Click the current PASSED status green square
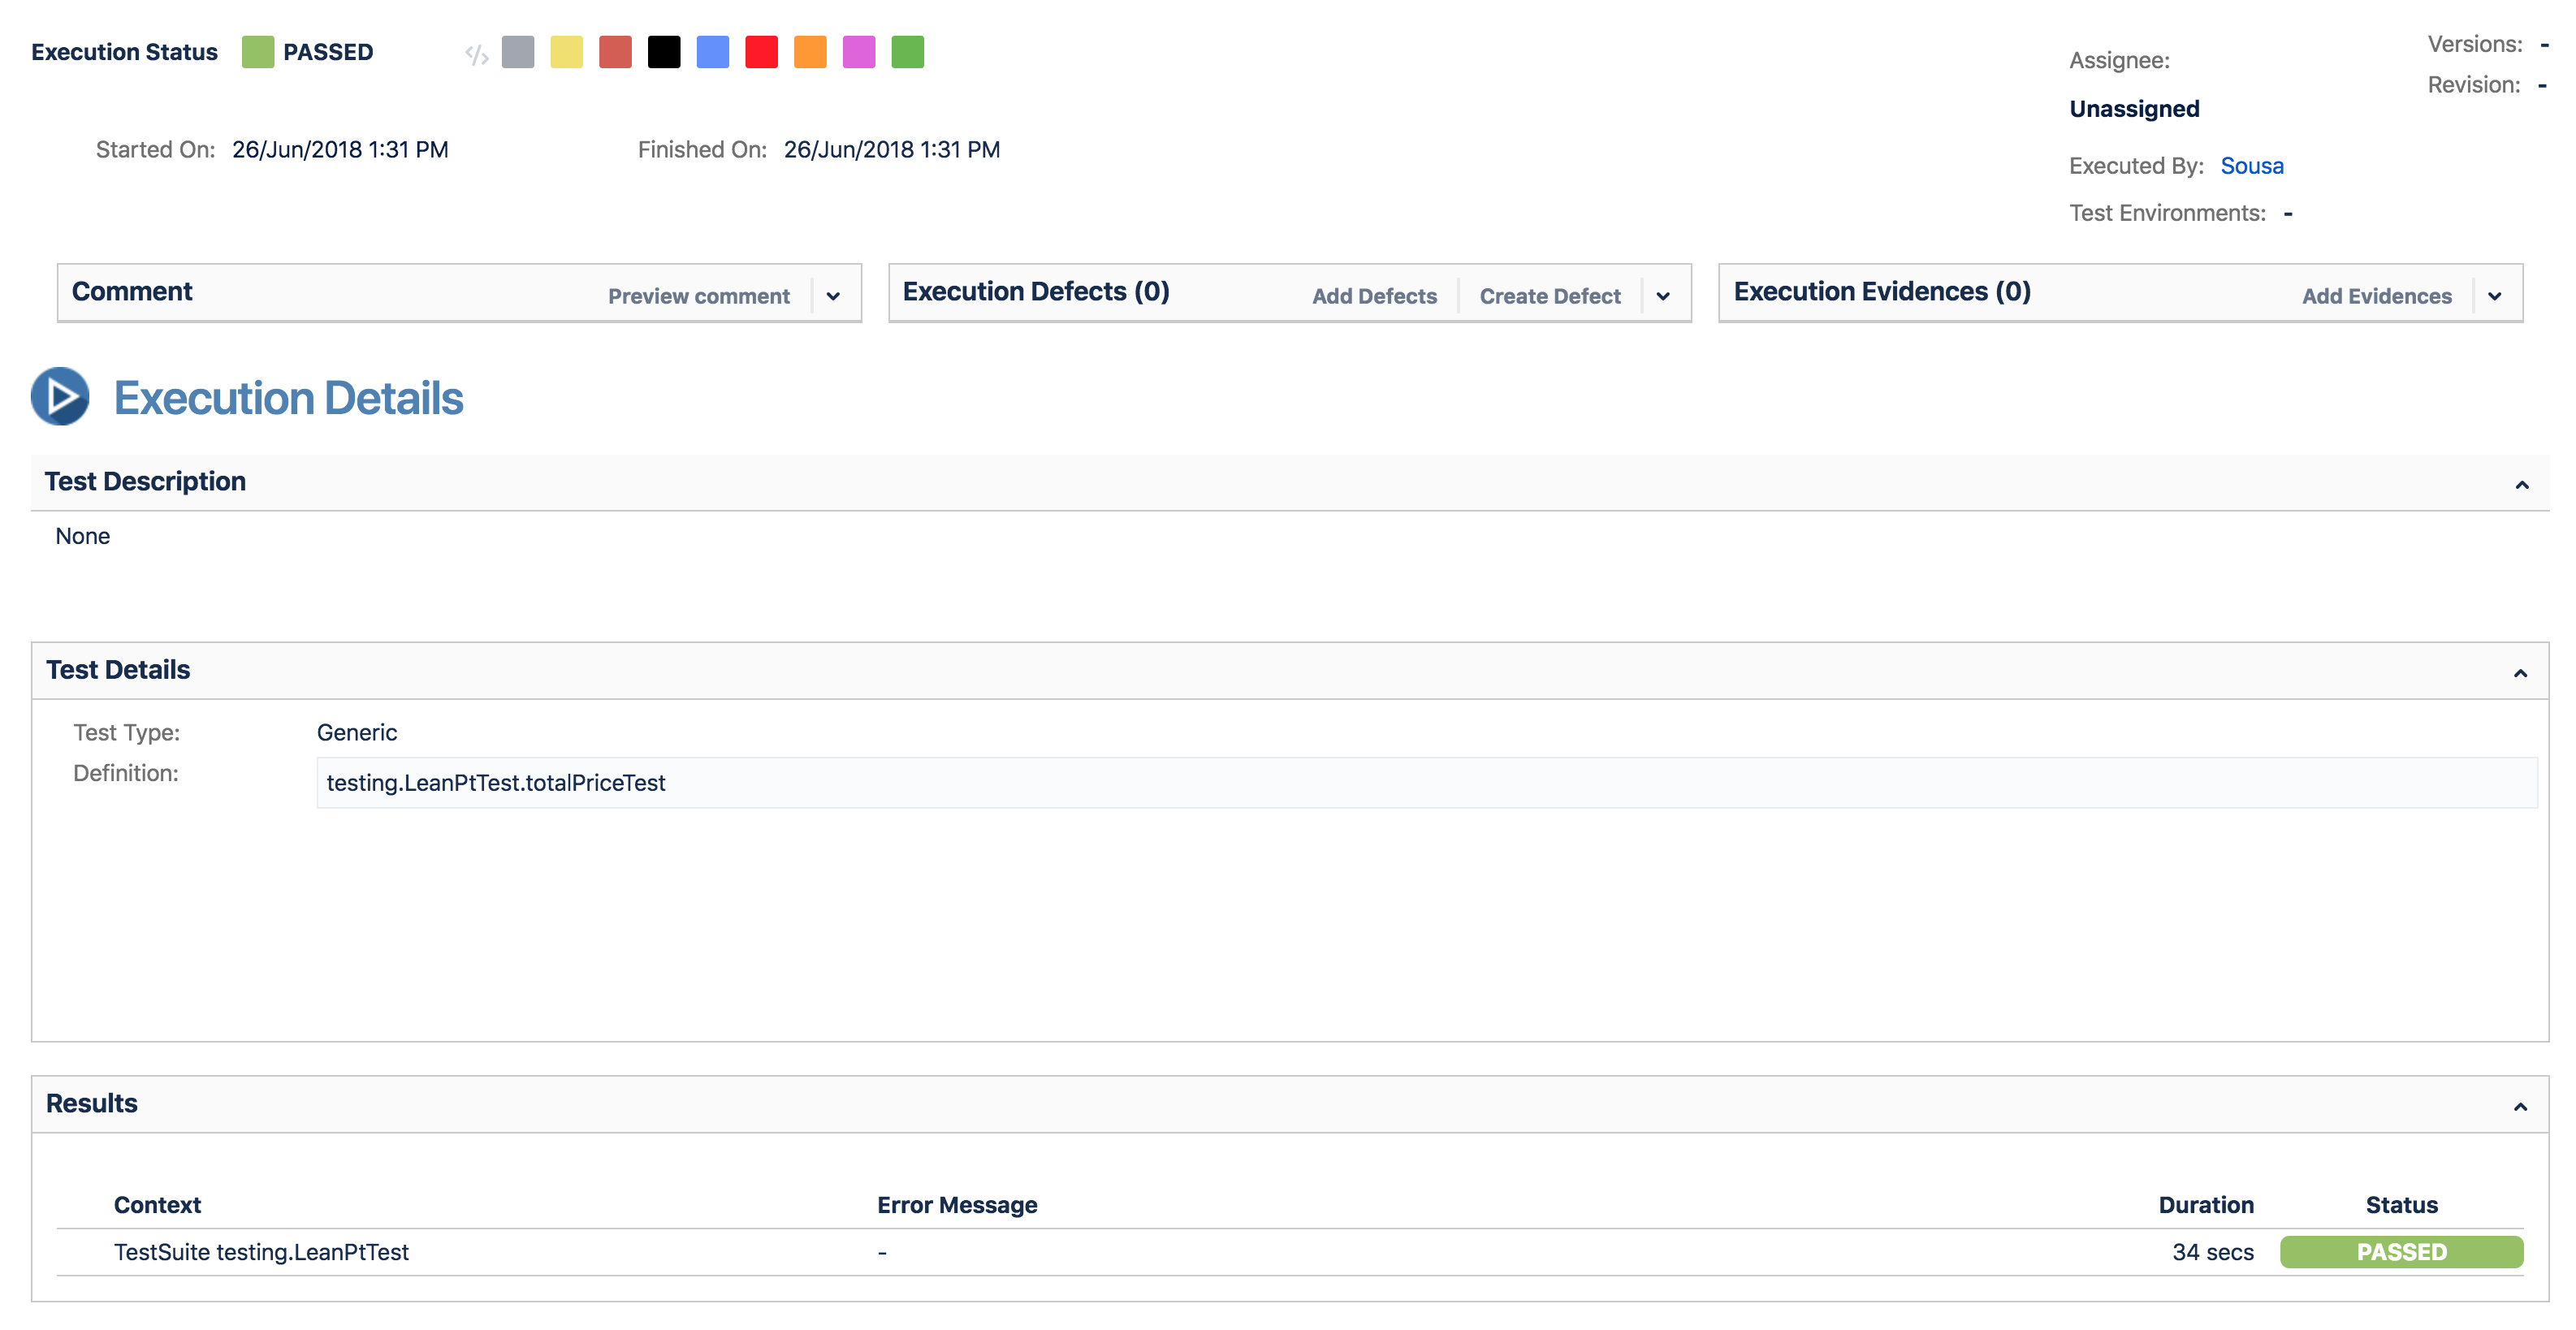The image size is (2576, 1330). [258, 52]
